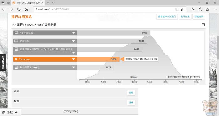Open the favorites hub icon
Viewport: 219px width, 116px height.
tap(193, 9)
